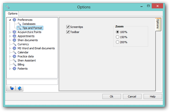Expand the Patients tree node
Screen dimensions: 170x112
click(x=10, y=69)
